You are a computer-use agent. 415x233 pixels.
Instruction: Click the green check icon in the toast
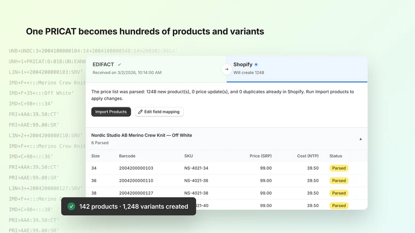click(x=71, y=206)
